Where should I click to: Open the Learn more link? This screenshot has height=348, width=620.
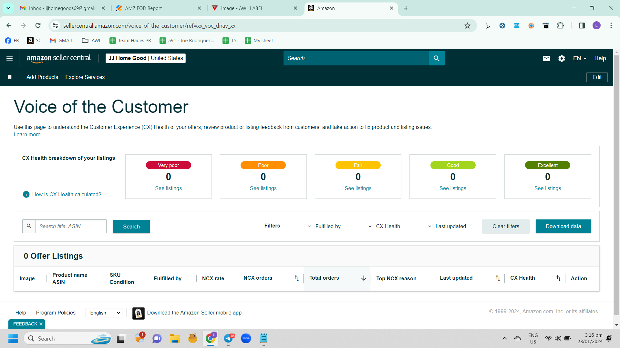(x=27, y=135)
